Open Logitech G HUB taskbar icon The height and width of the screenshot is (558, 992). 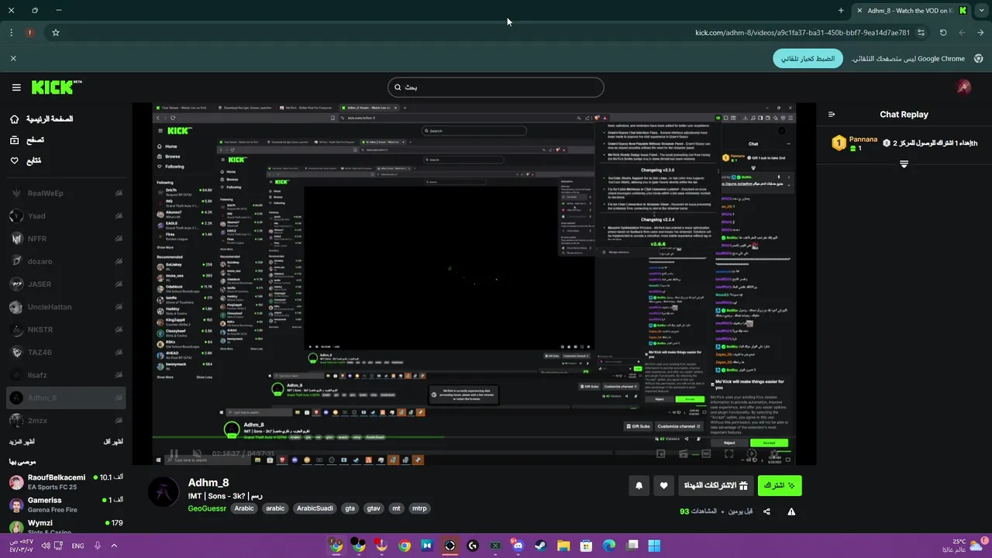coord(473,546)
